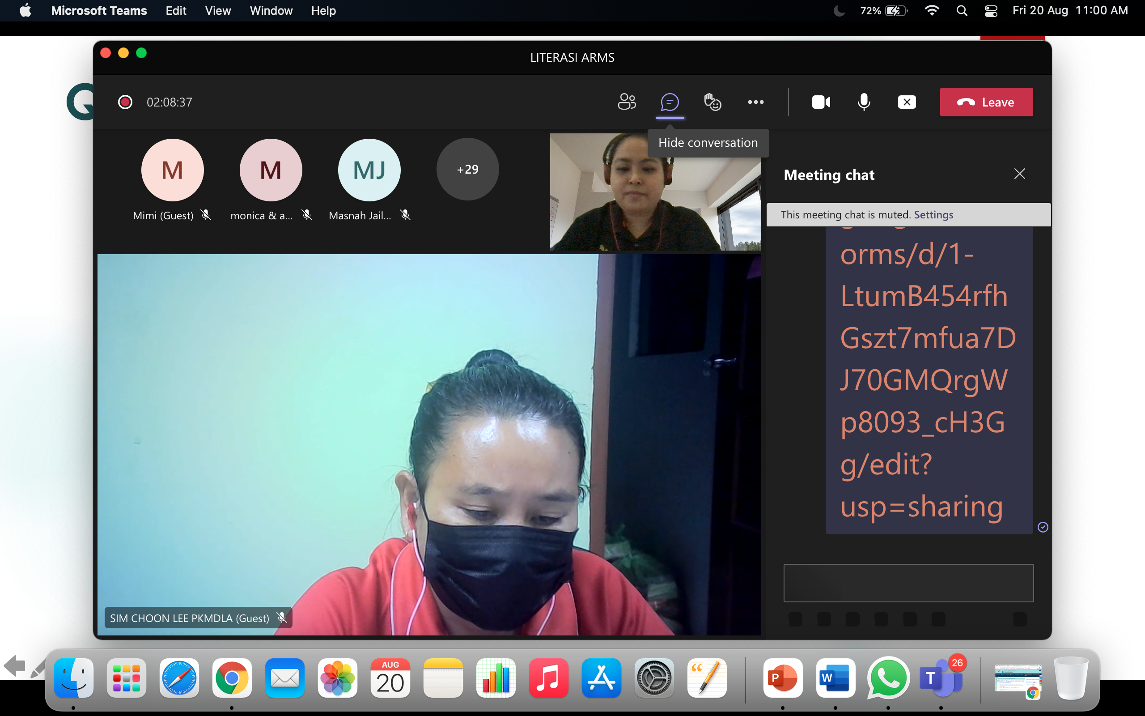Screen dimensions: 1145x716
Task: Open the participants panel icon
Action: [x=627, y=102]
